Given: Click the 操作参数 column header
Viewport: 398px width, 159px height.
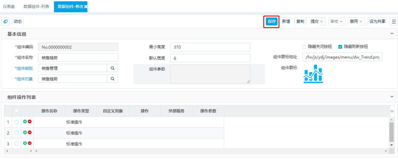Looking at the screenshot, I should click(208, 111).
